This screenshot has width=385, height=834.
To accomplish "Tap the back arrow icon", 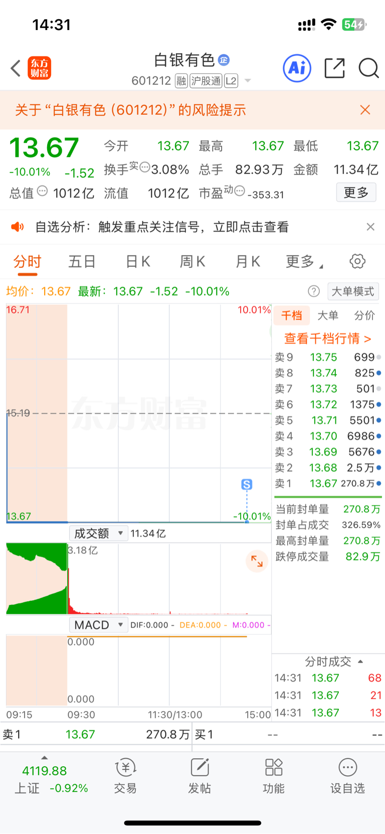I will (x=16, y=68).
